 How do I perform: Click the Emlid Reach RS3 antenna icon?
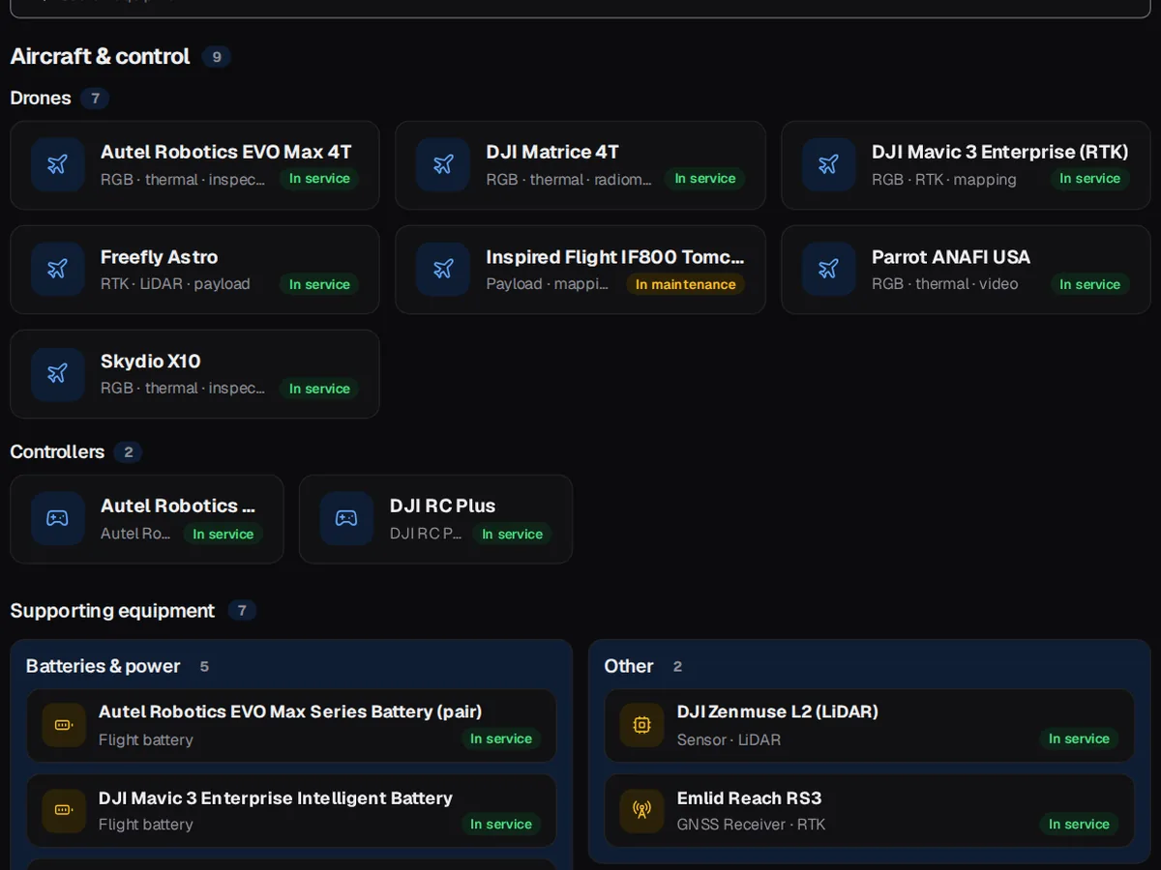641,810
